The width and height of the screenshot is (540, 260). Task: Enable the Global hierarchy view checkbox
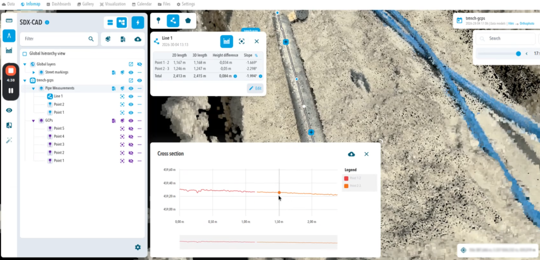coord(24,54)
